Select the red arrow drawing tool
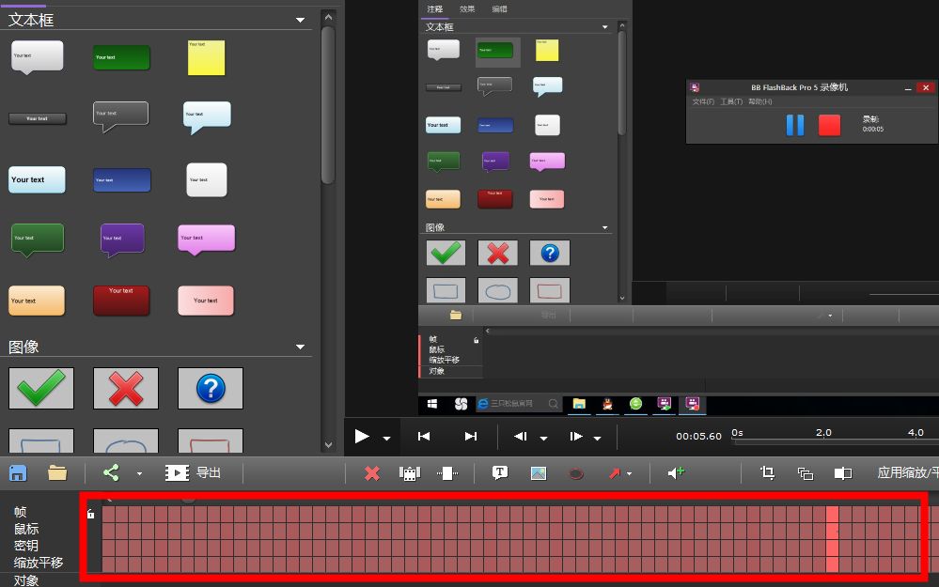939x587 pixels. coord(615,474)
